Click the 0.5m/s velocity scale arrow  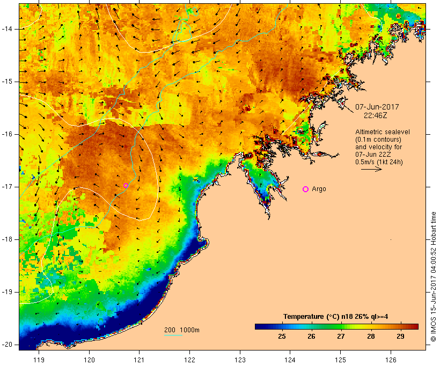point(371,169)
